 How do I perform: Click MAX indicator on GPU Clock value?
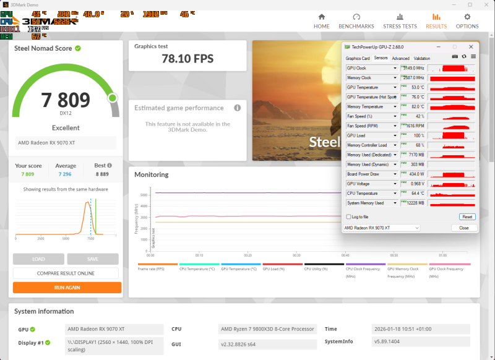(x=403, y=66)
